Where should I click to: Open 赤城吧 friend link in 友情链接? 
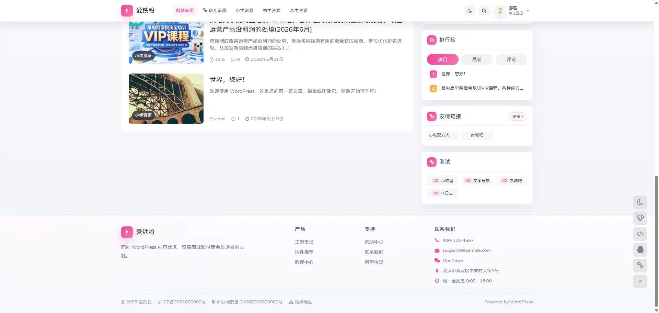click(x=477, y=135)
